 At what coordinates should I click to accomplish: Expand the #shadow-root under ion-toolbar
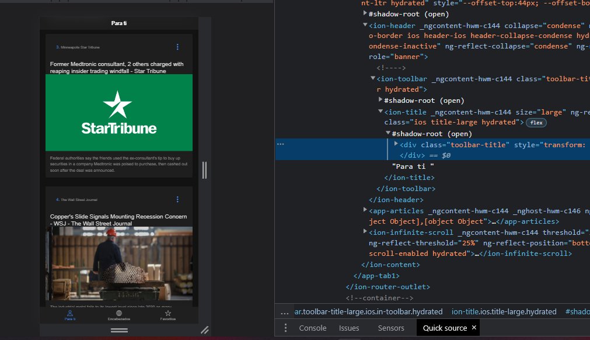[x=380, y=100]
